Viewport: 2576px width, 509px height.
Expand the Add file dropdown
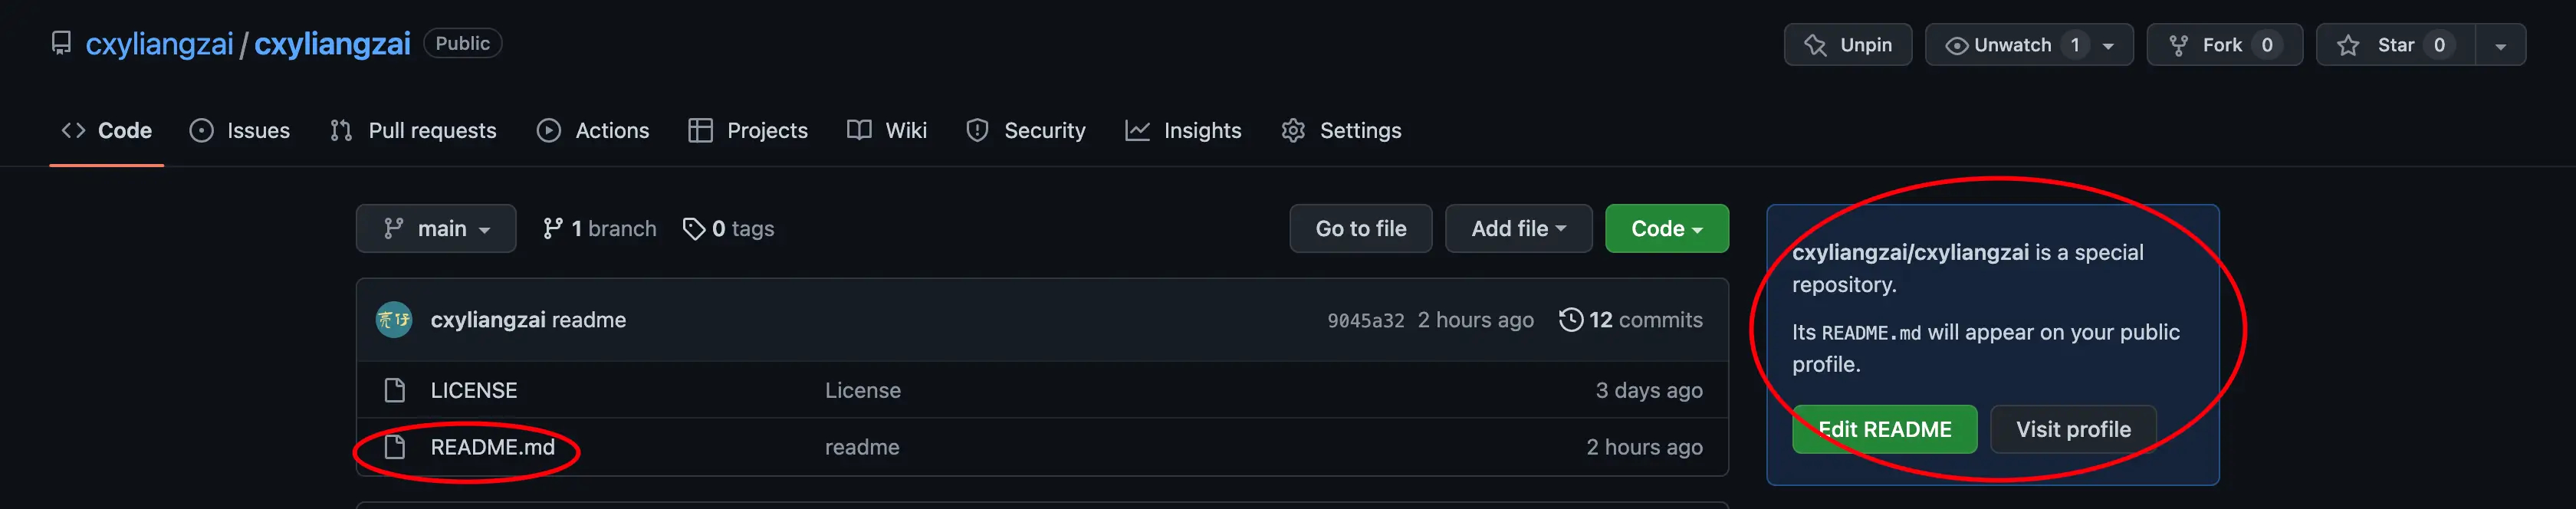coord(1518,229)
